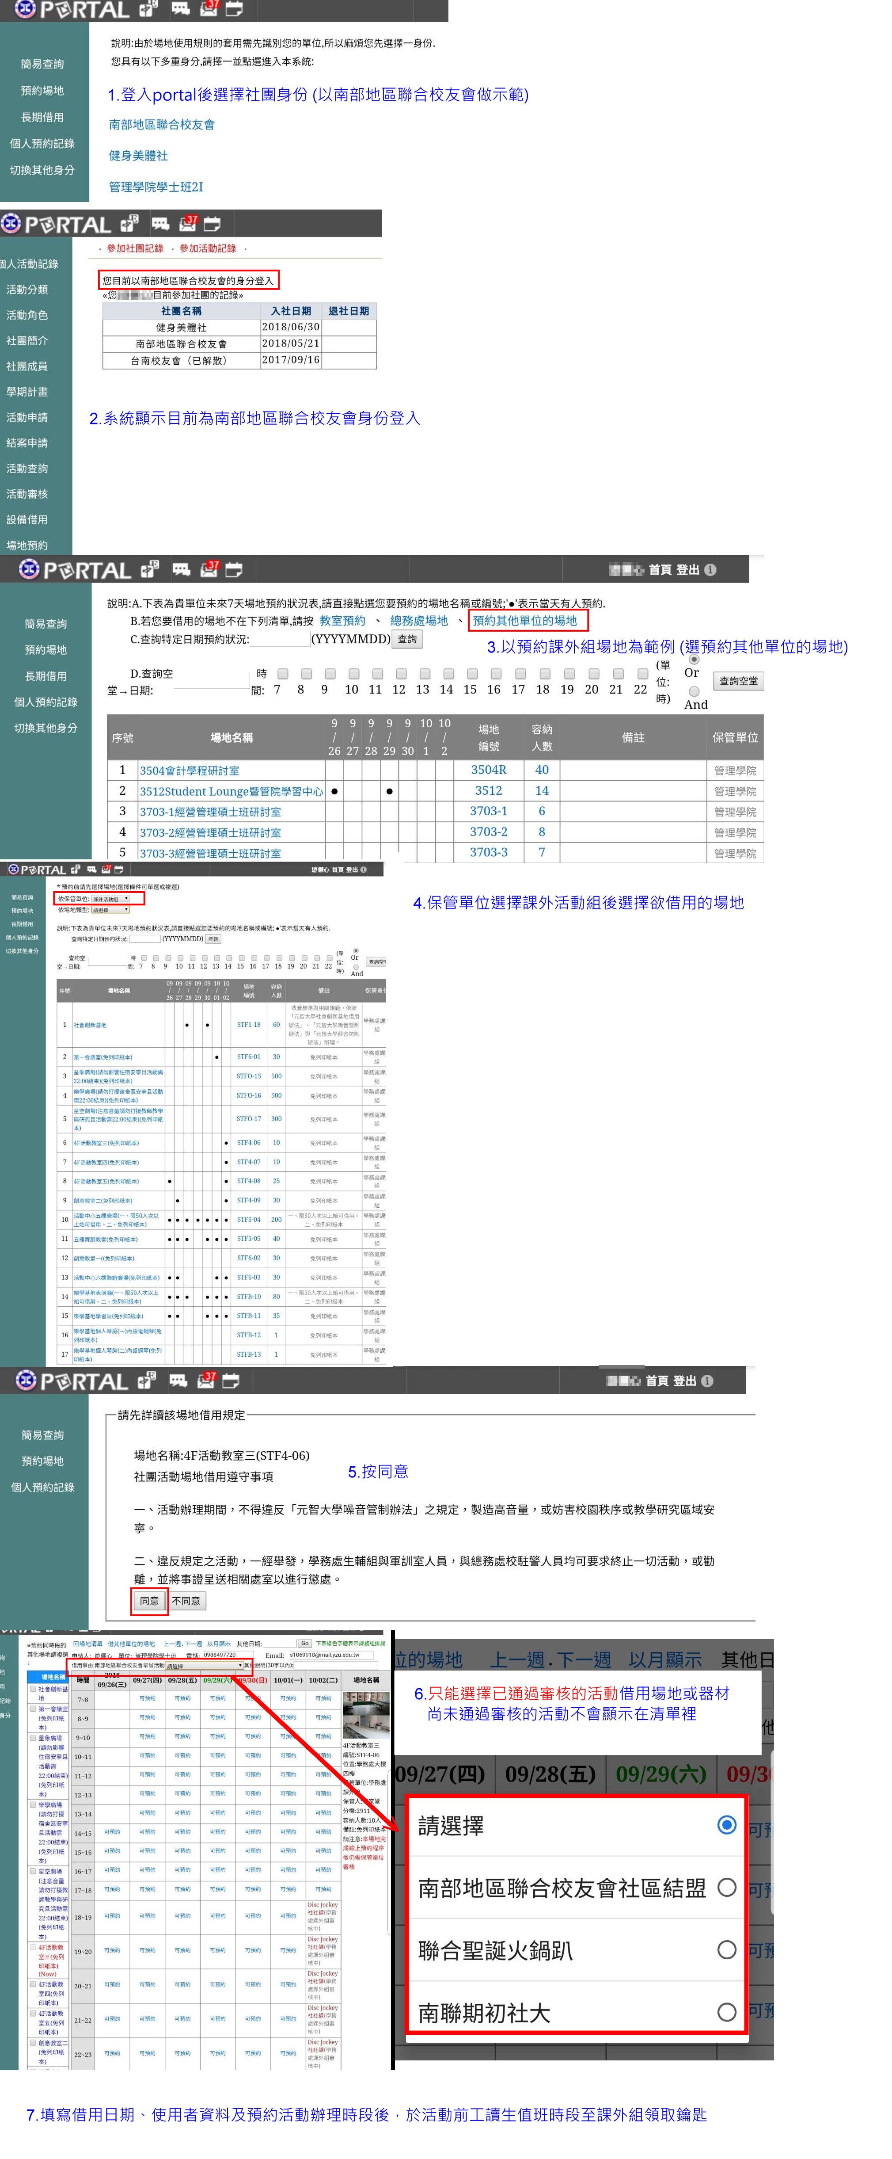Select the 南聯期初社大 radio option

pyautogui.click(x=727, y=2011)
